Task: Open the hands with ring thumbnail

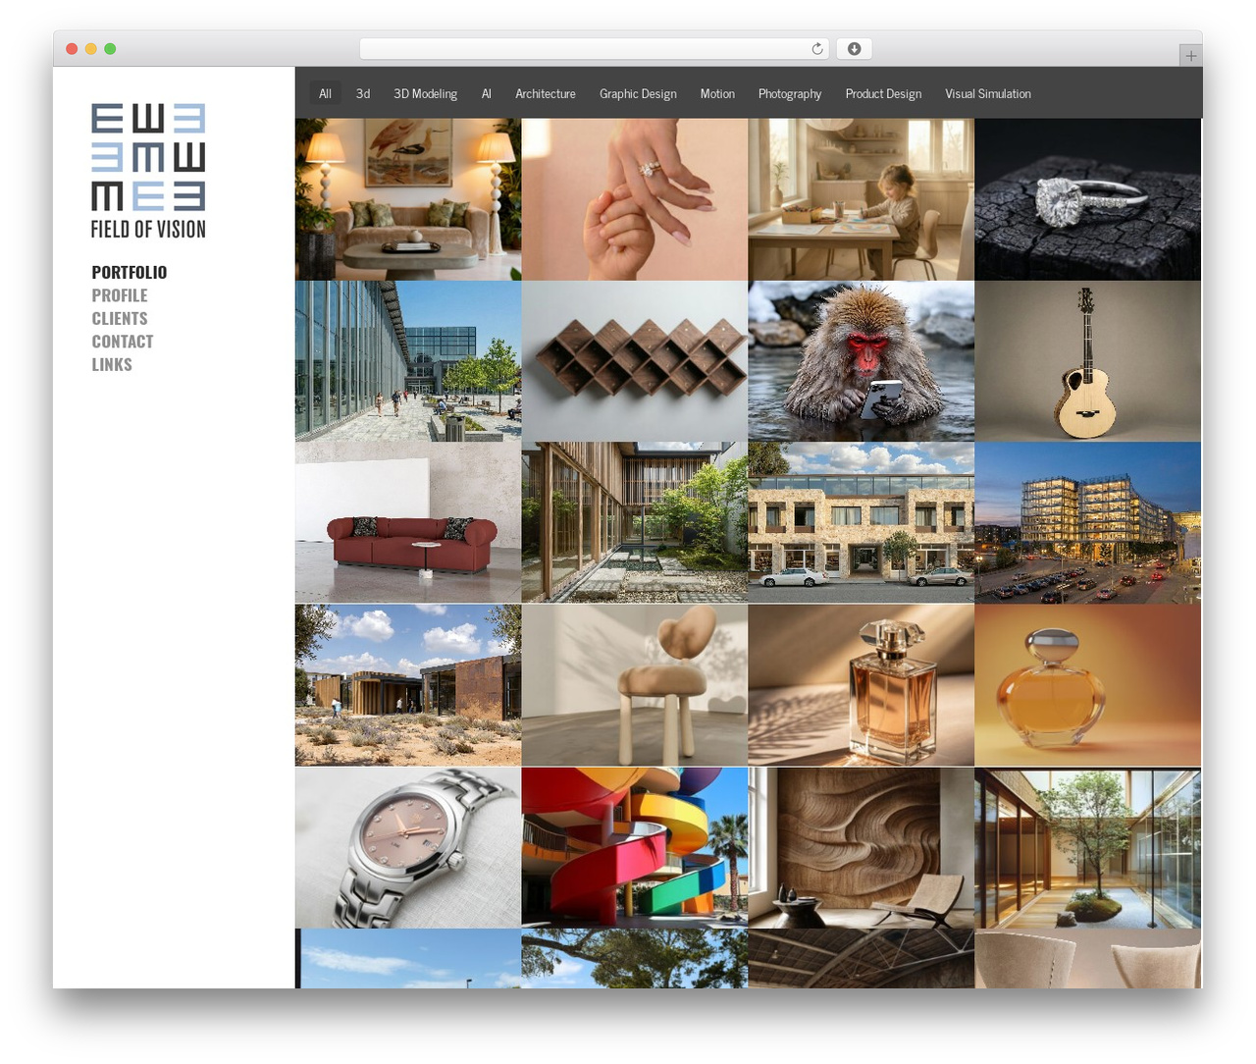Action: 635,199
